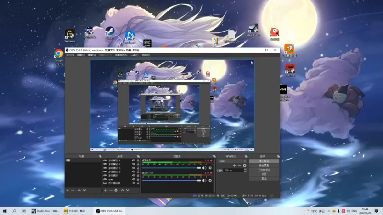This screenshot has width=383, height=215.
Task: Remove the transition with the minus icon
Action: [x=239, y=166]
